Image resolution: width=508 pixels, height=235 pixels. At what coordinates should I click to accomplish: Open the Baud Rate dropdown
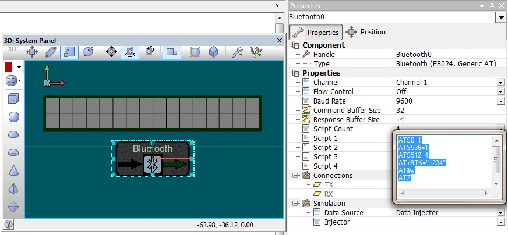tap(500, 101)
